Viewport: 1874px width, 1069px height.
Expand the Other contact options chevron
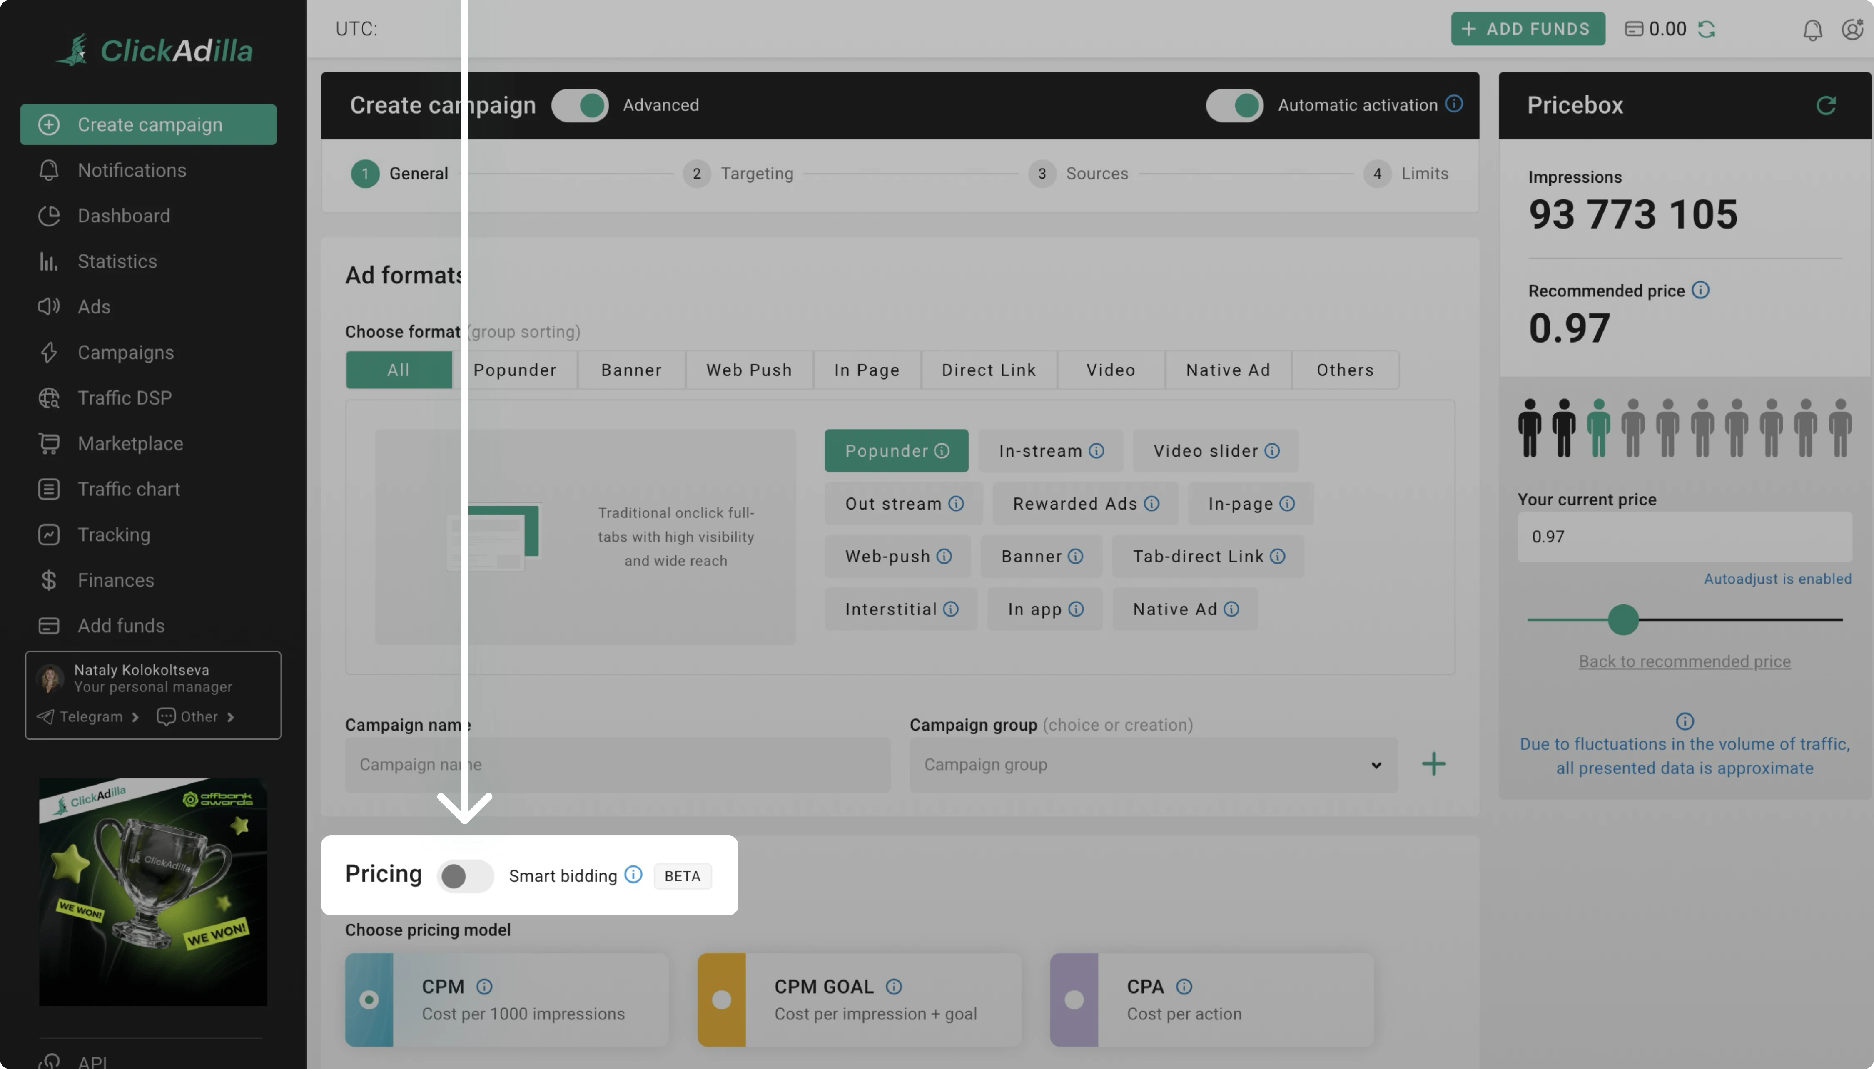pyautogui.click(x=231, y=717)
